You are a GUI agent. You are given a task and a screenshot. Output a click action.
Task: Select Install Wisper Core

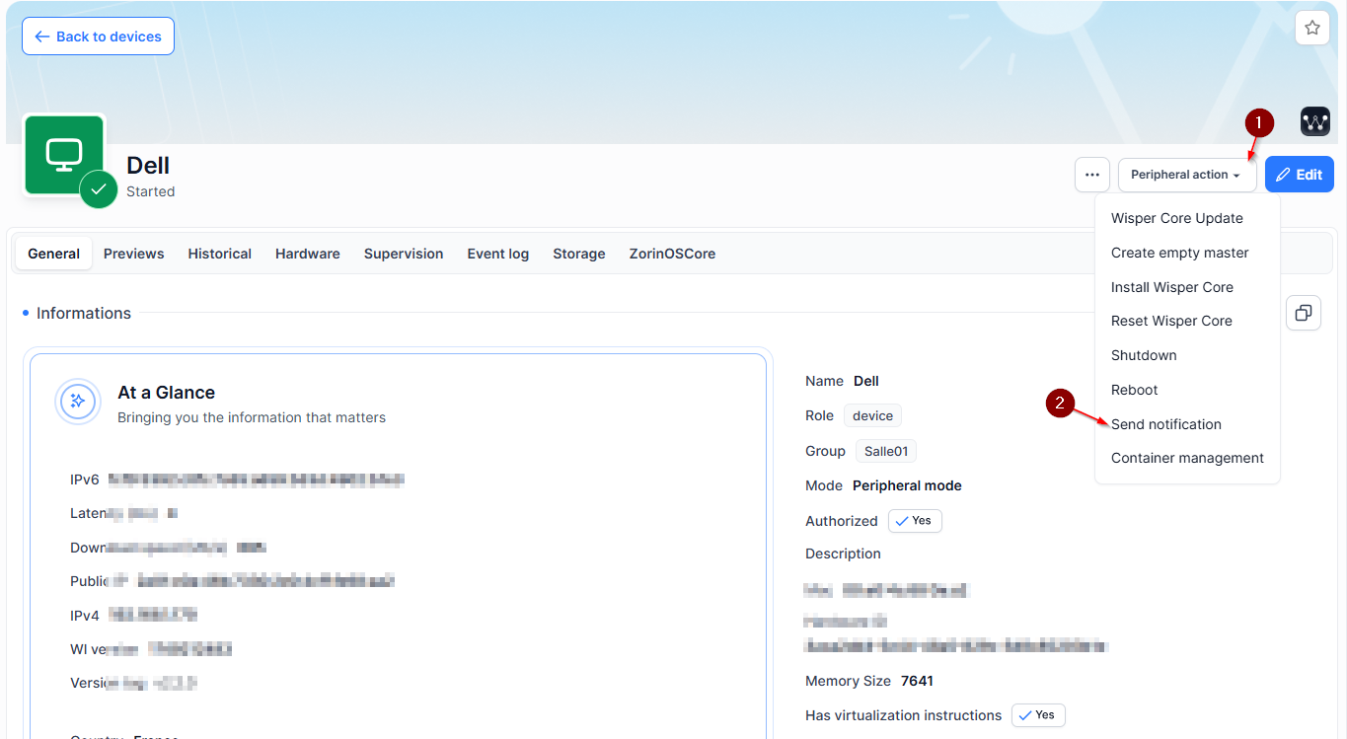(x=1171, y=287)
